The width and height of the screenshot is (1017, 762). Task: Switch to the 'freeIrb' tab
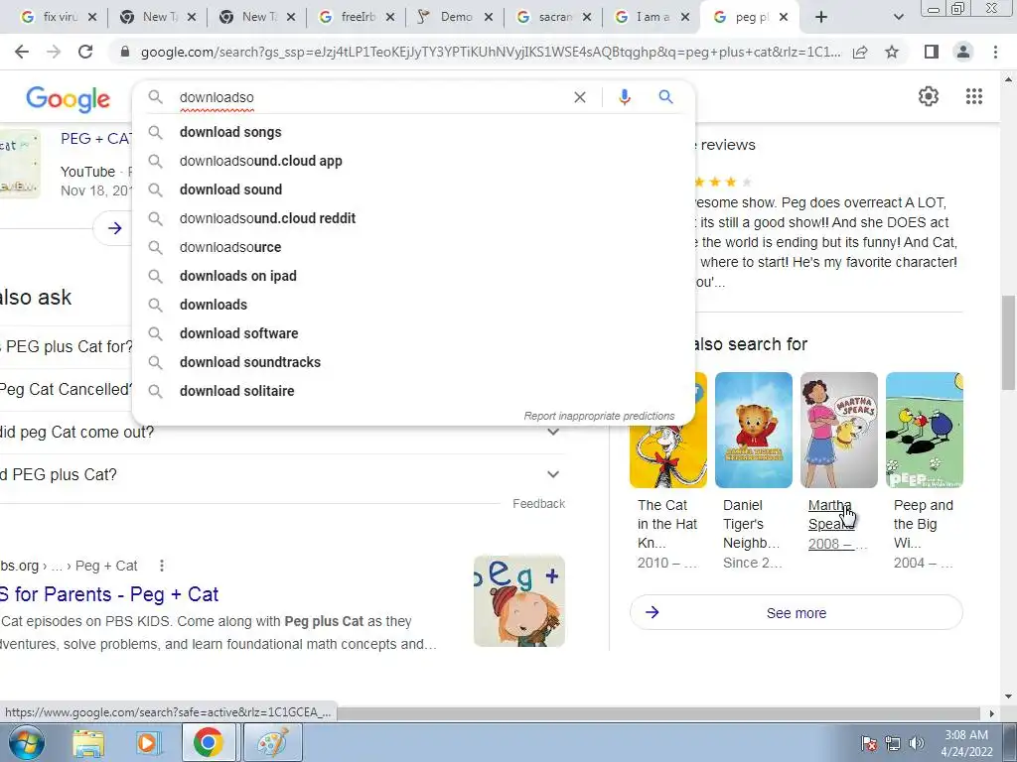357,18
